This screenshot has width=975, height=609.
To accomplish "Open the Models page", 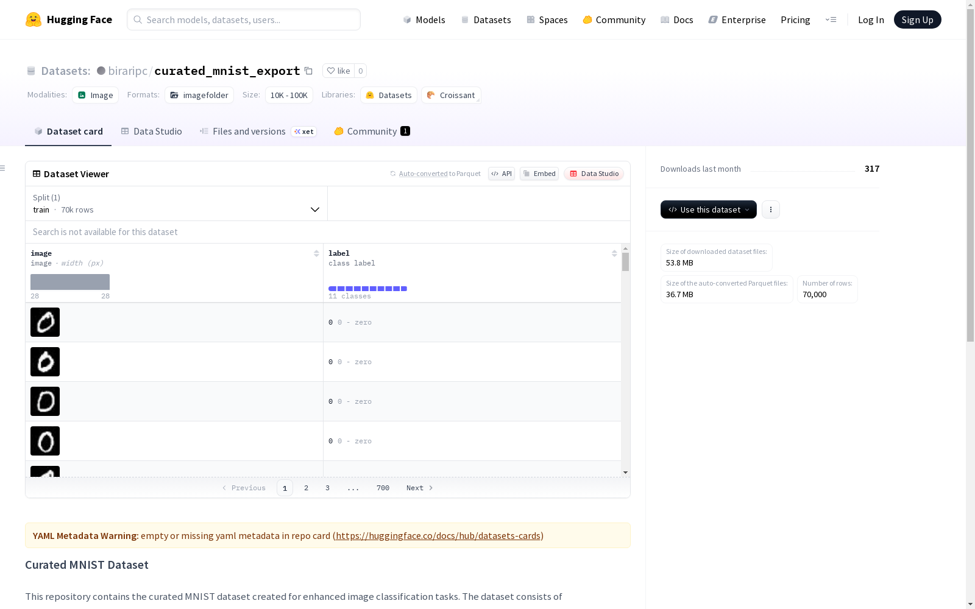I will click(424, 19).
